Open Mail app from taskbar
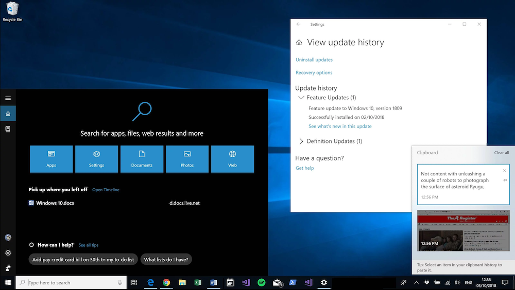The width and height of the screenshot is (515, 290). coord(277,282)
